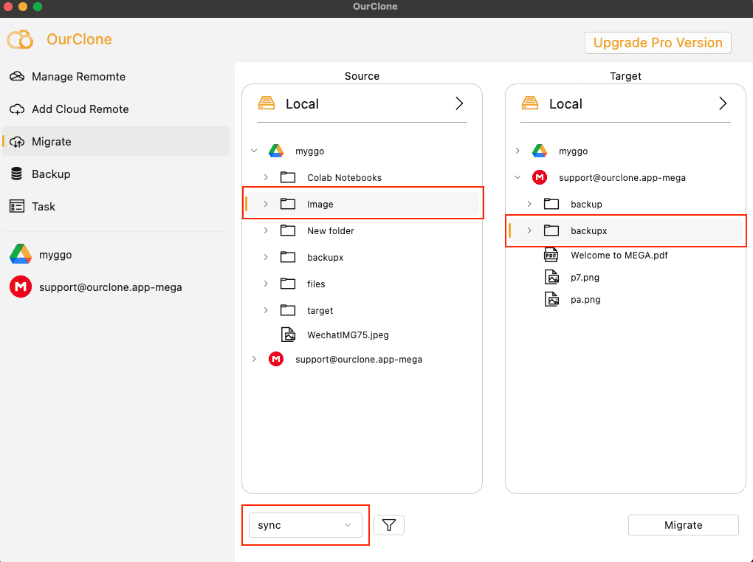The image size is (753, 562).
Task: Collapse the myggo tree in Source
Action: pyautogui.click(x=254, y=151)
